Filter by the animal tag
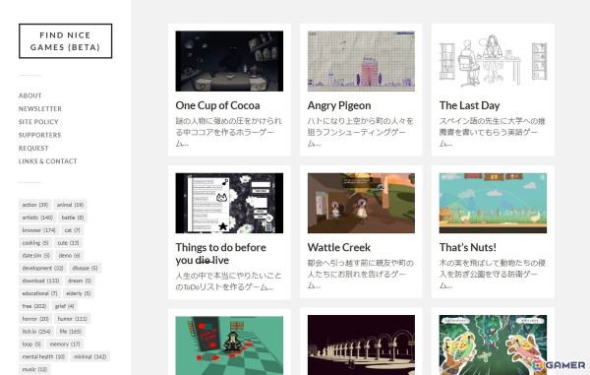 tap(70, 205)
